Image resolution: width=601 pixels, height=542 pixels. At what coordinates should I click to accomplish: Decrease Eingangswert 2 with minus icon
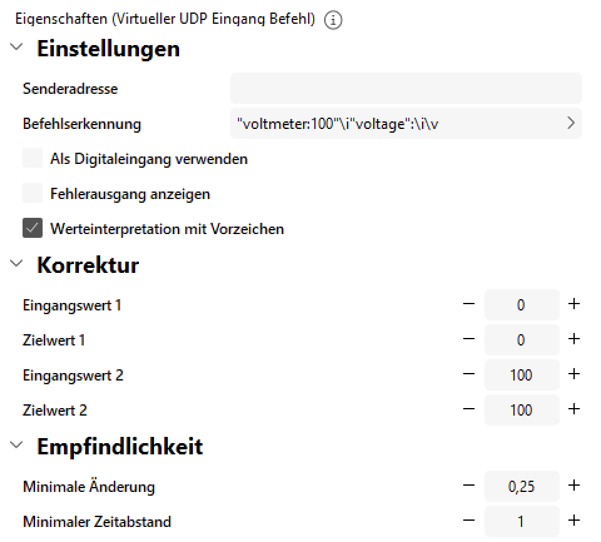click(468, 374)
